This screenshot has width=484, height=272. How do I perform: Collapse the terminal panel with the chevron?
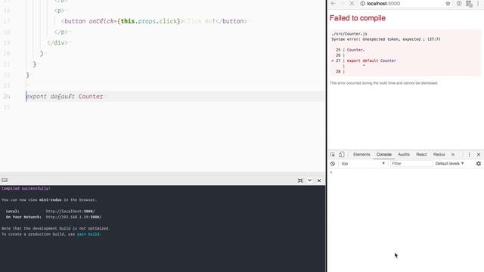[x=309, y=181]
